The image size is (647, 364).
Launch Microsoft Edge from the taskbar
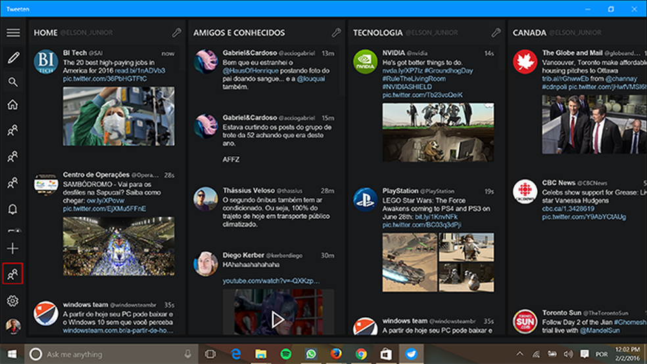click(235, 353)
